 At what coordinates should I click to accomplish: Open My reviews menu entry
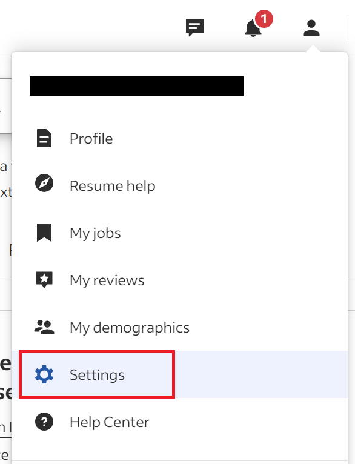(179, 280)
